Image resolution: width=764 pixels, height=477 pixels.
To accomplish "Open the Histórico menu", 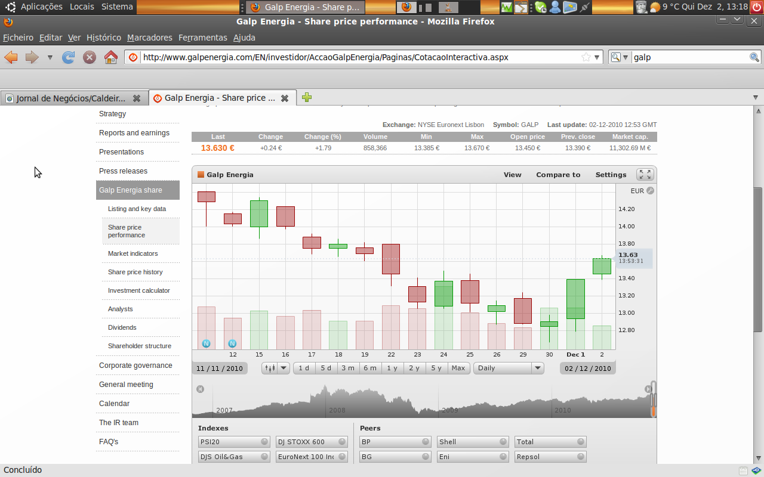I will pos(104,38).
